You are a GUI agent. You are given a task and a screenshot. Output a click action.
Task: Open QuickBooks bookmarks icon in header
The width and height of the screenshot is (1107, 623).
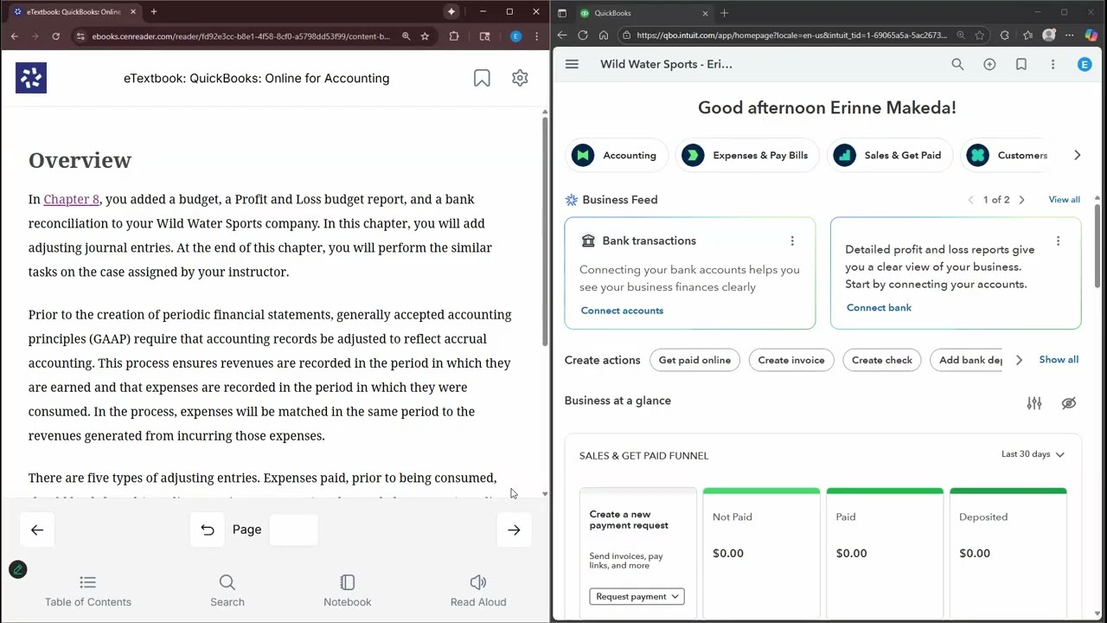(1021, 64)
